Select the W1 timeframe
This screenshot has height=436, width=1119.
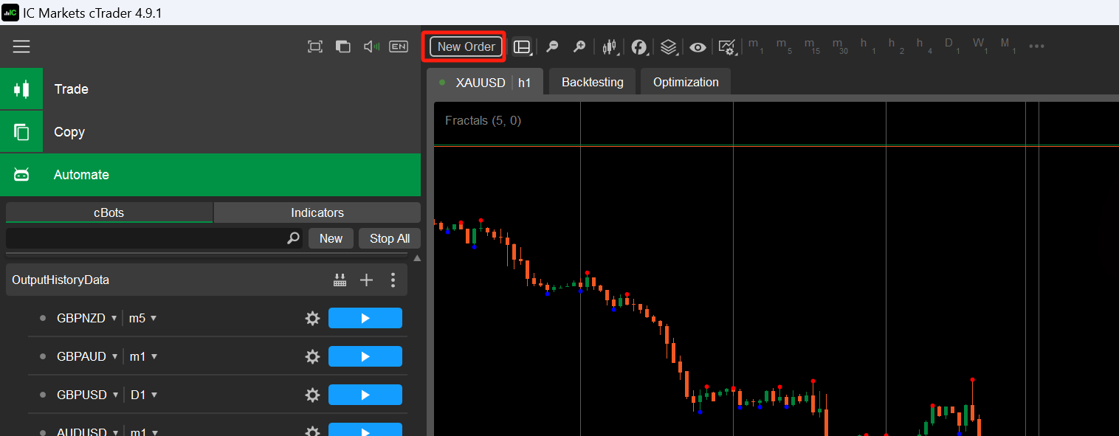click(x=980, y=46)
